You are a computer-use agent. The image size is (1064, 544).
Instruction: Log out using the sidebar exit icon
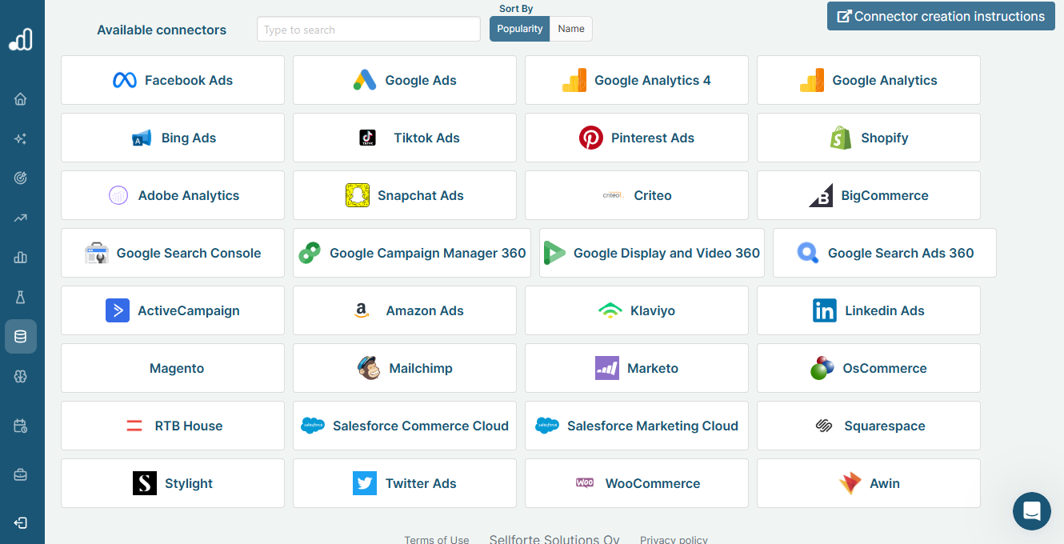[x=22, y=523]
